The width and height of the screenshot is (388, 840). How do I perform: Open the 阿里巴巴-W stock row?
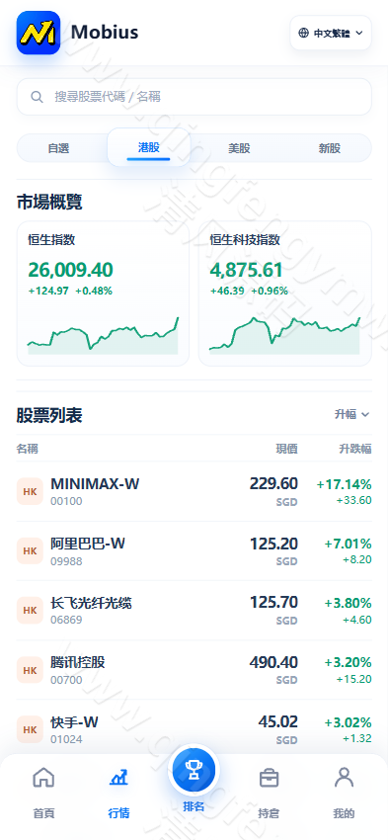(x=194, y=550)
